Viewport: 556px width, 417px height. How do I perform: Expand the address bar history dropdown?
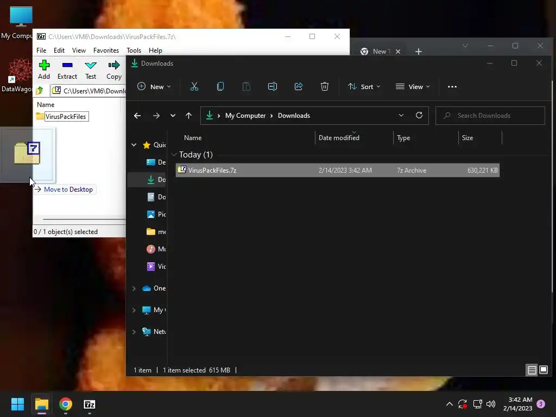401,116
